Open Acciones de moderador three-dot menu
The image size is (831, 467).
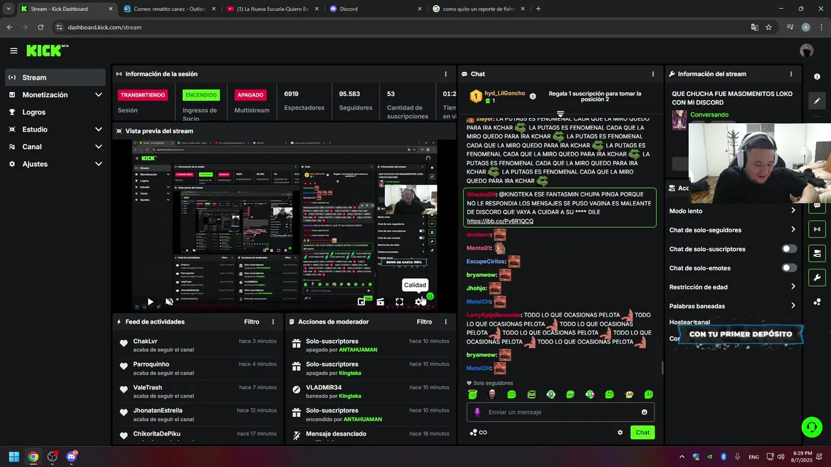[x=445, y=322]
